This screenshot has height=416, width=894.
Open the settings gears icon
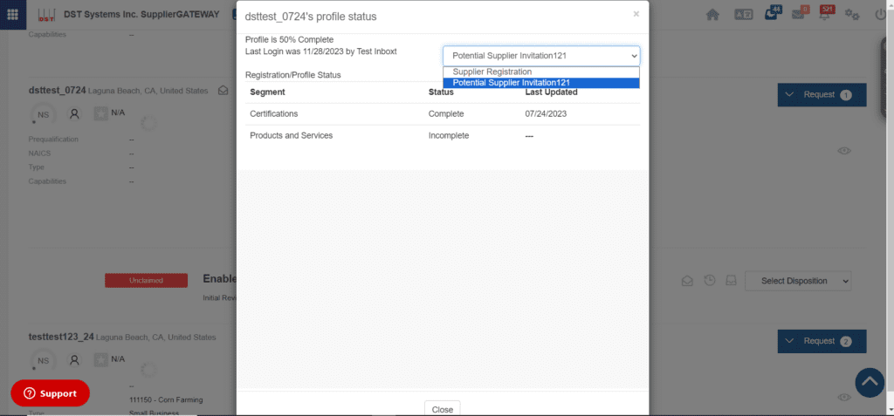853,14
